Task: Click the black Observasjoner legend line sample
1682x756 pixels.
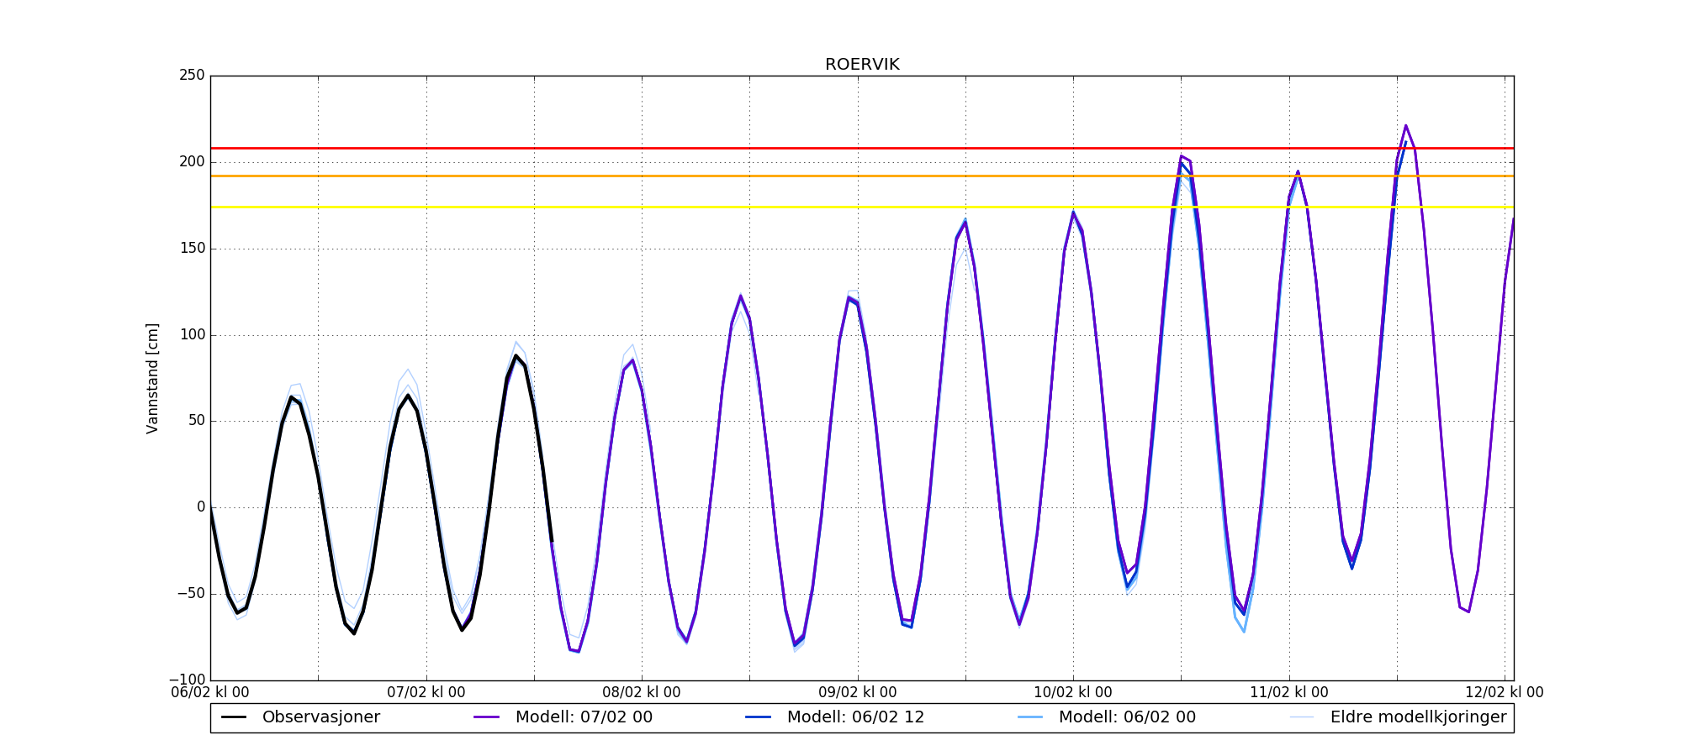Action: (234, 717)
